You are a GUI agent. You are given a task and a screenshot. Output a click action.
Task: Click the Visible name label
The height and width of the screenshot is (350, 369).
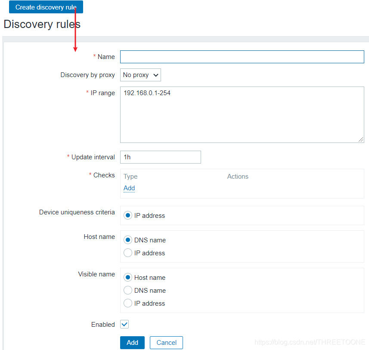(x=96, y=274)
